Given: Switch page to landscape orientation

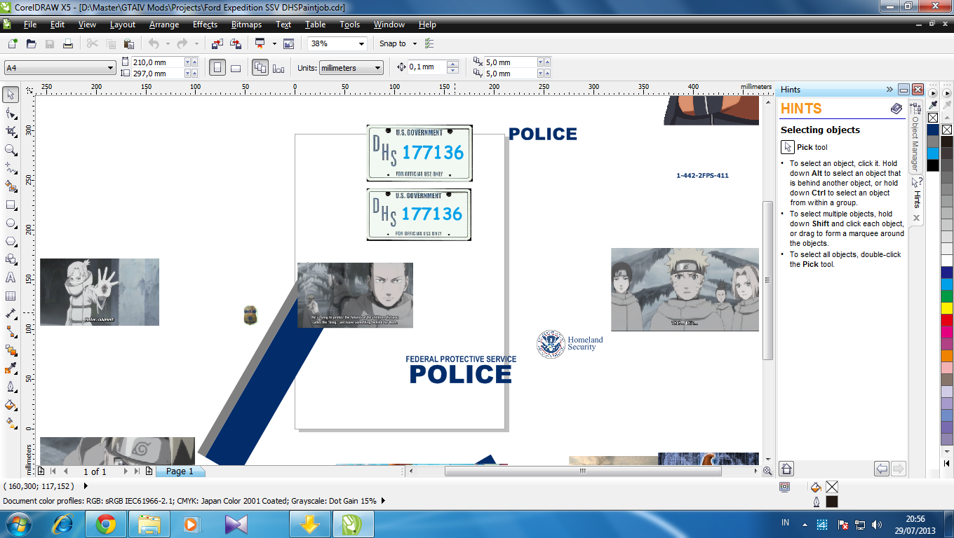Looking at the screenshot, I should click(x=236, y=68).
